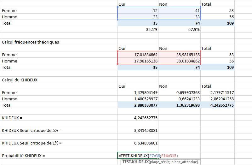Select the 5% critical value 3,841458821
The image size is (252, 165).
pos(138,130)
